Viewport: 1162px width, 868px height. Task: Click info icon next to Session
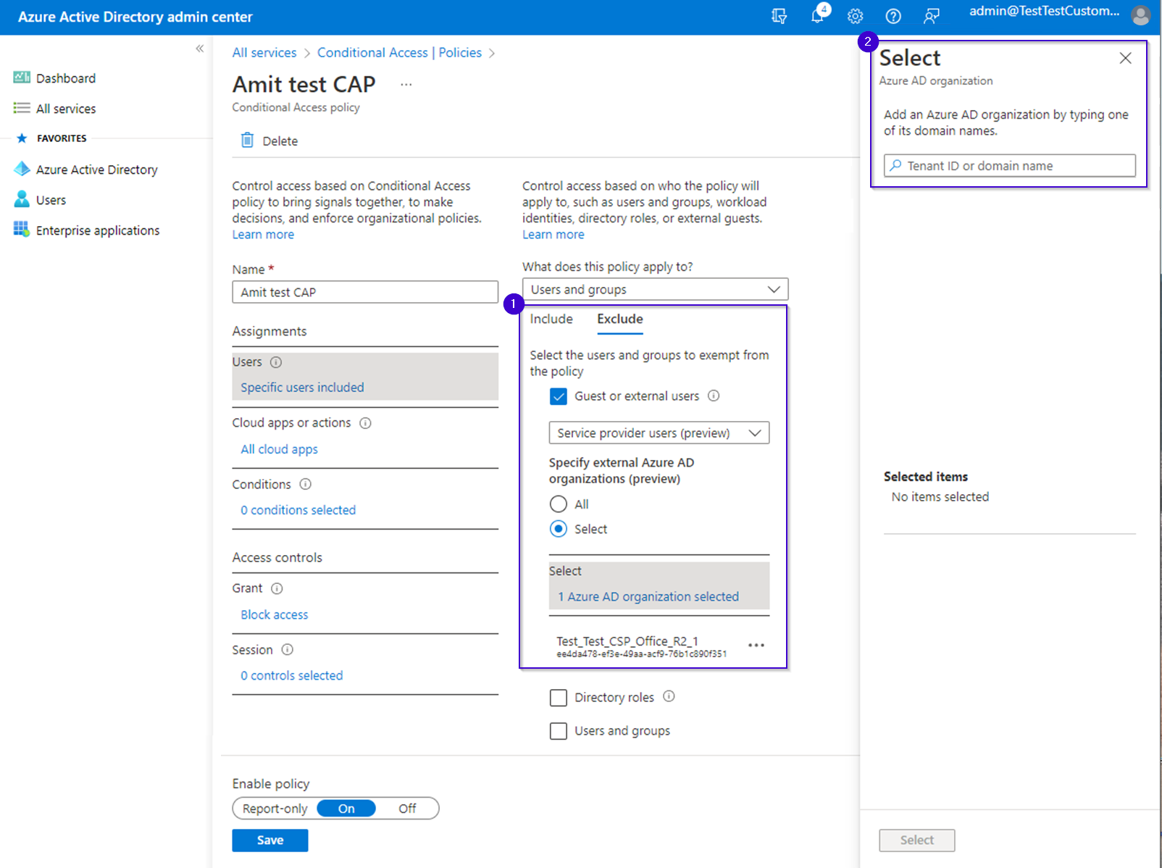tap(287, 649)
